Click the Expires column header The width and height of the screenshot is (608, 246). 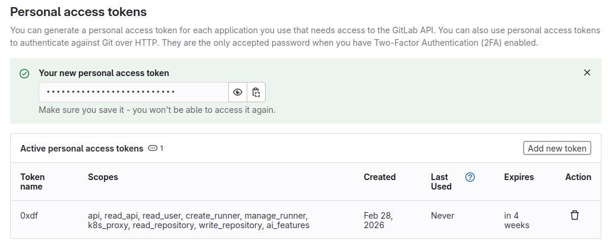519,177
